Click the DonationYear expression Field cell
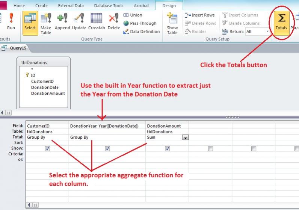Viewport: 299px width, 210px height. [x=107, y=126]
